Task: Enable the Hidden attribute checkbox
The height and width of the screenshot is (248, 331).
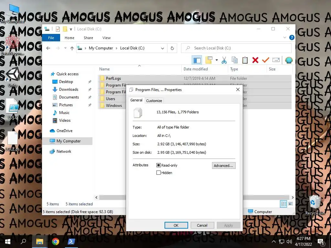Action: coord(158,173)
